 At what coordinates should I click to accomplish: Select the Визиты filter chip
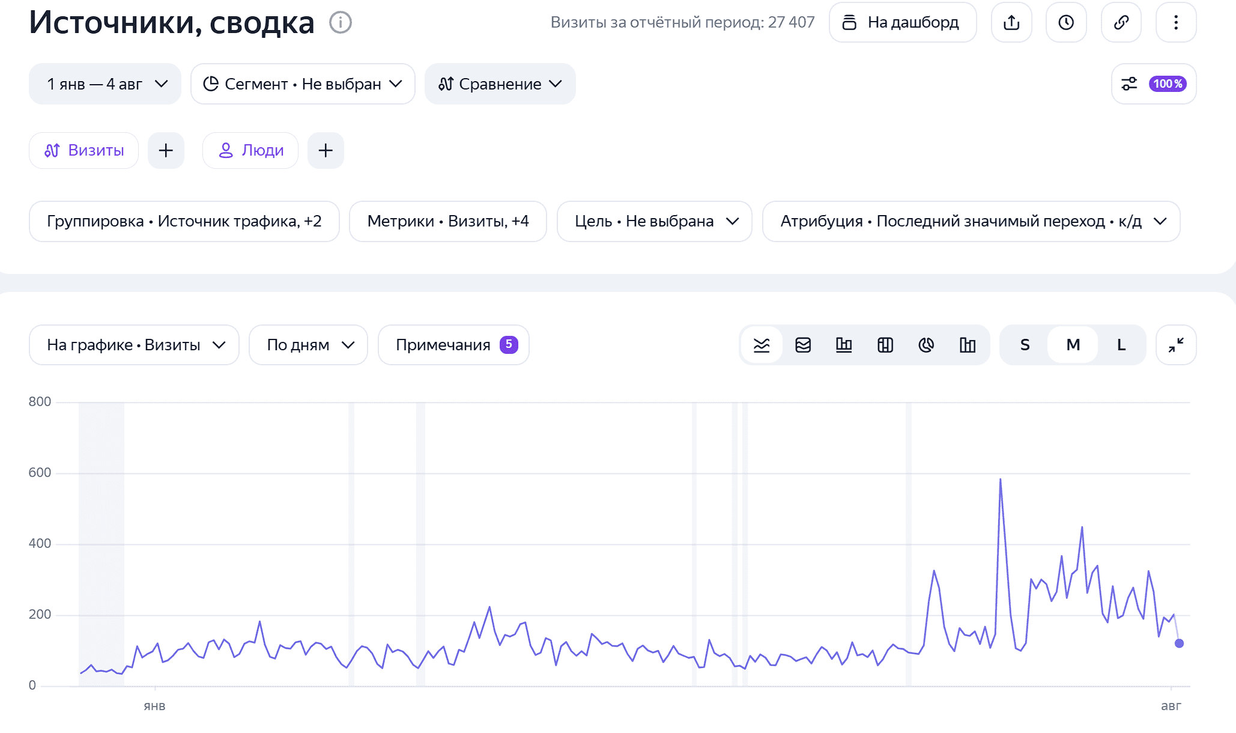tap(84, 150)
